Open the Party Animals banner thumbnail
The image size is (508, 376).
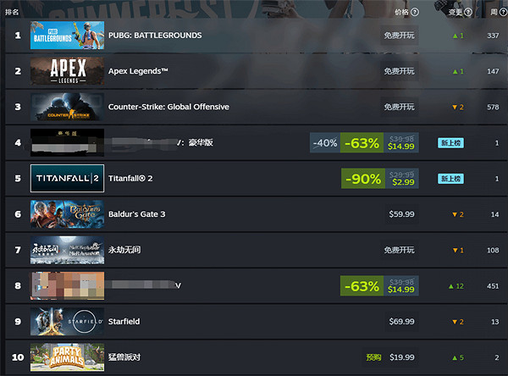(x=68, y=357)
